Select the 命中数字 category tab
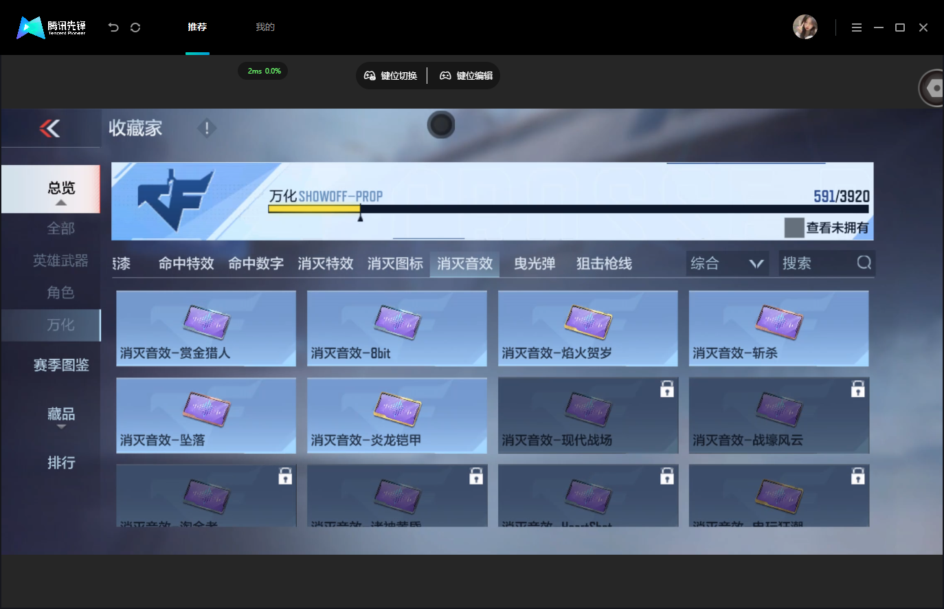The width and height of the screenshot is (944, 609). pyautogui.click(x=256, y=263)
